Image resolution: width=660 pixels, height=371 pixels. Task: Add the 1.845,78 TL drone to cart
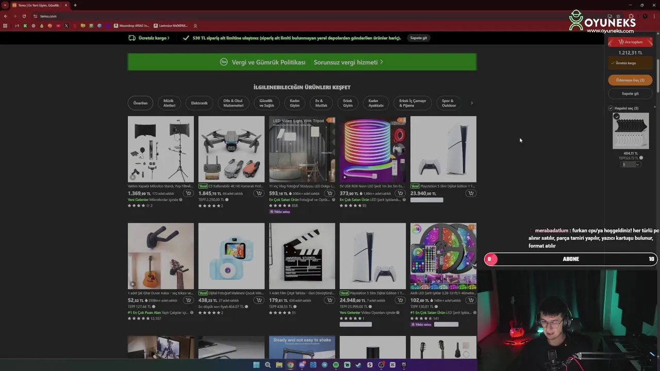click(x=259, y=193)
